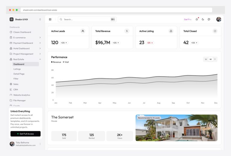Open notifications bell icon
Image resolution: width=231 pixels, height=156 pixels.
coord(197,19)
